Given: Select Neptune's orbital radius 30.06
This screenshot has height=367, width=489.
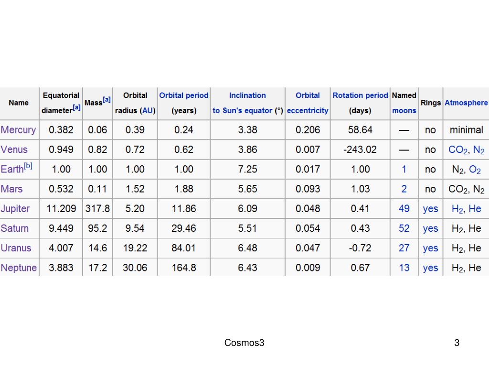Looking at the screenshot, I should 135,268.
